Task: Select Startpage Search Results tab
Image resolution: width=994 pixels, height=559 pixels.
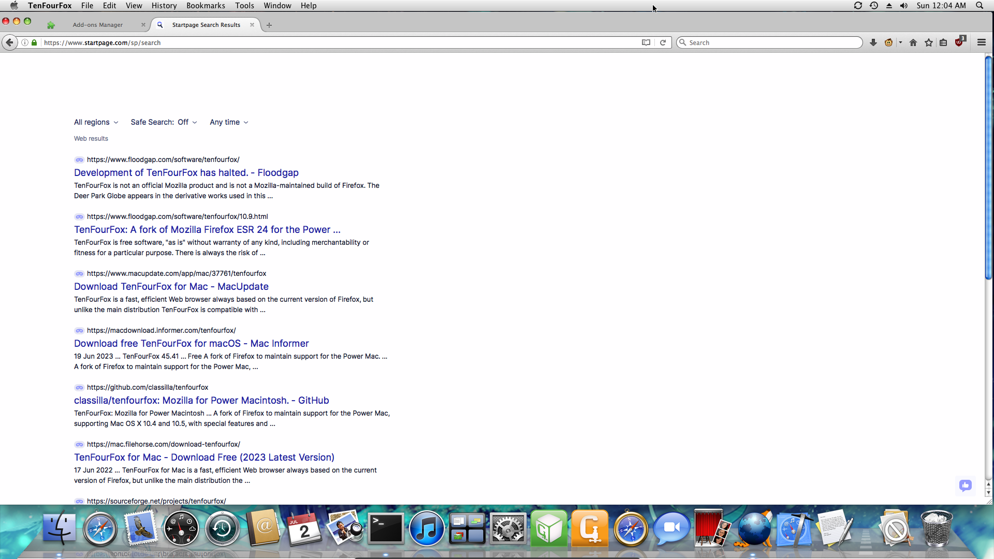Action: pos(206,25)
